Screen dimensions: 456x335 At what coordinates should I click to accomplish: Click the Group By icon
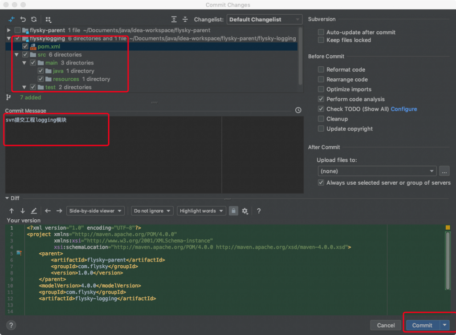48,20
